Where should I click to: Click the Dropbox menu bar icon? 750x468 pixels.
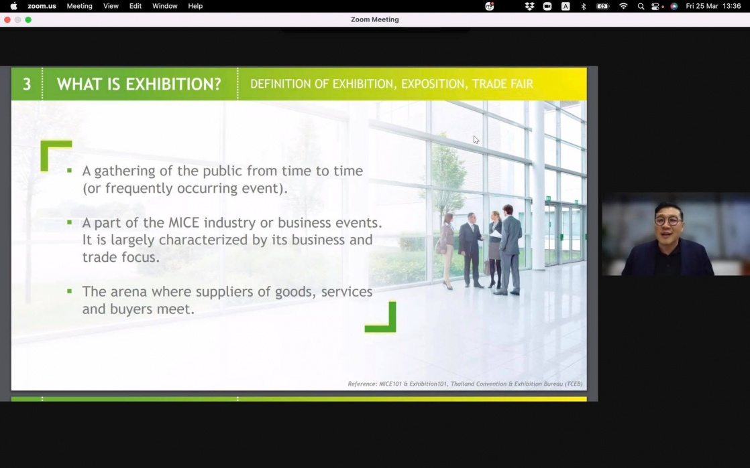(x=529, y=6)
